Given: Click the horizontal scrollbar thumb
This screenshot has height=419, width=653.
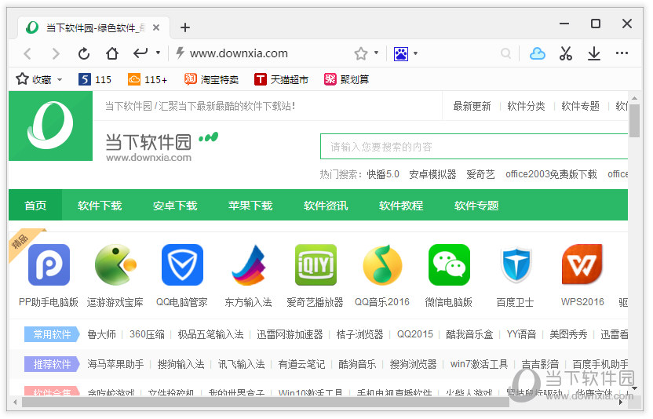Looking at the screenshot, I should click(265, 402).
